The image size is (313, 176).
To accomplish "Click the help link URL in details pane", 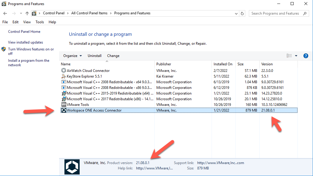I will (155, 168).
